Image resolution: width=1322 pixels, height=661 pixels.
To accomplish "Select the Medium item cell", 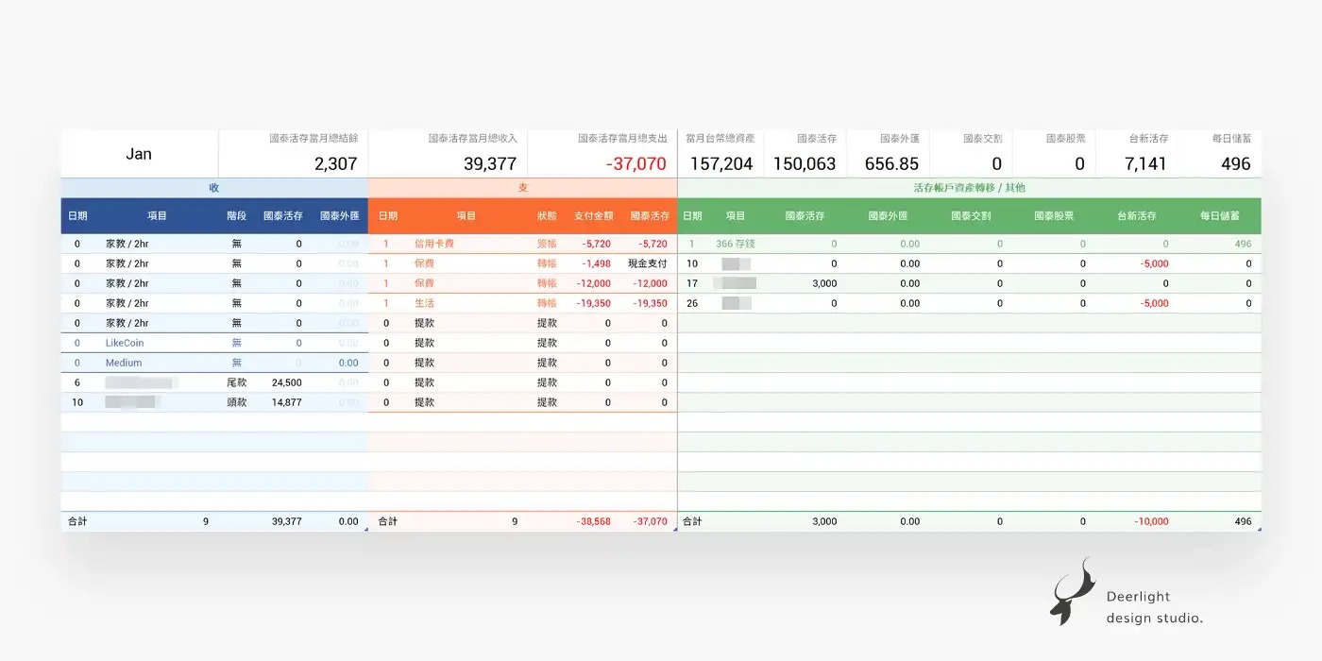I will (124, 363).
